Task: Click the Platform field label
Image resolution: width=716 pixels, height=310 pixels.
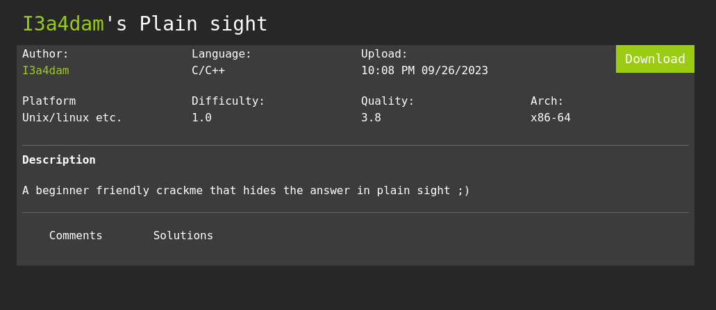Action: [x=49, y=101]
